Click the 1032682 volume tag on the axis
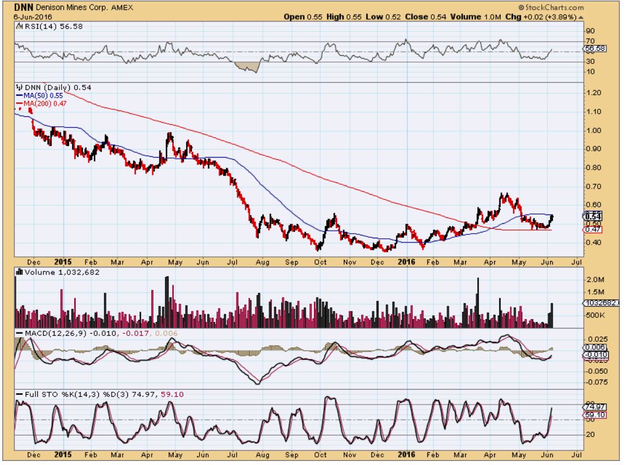The height and width of the screenshot is (465, 625). point(602,303)
